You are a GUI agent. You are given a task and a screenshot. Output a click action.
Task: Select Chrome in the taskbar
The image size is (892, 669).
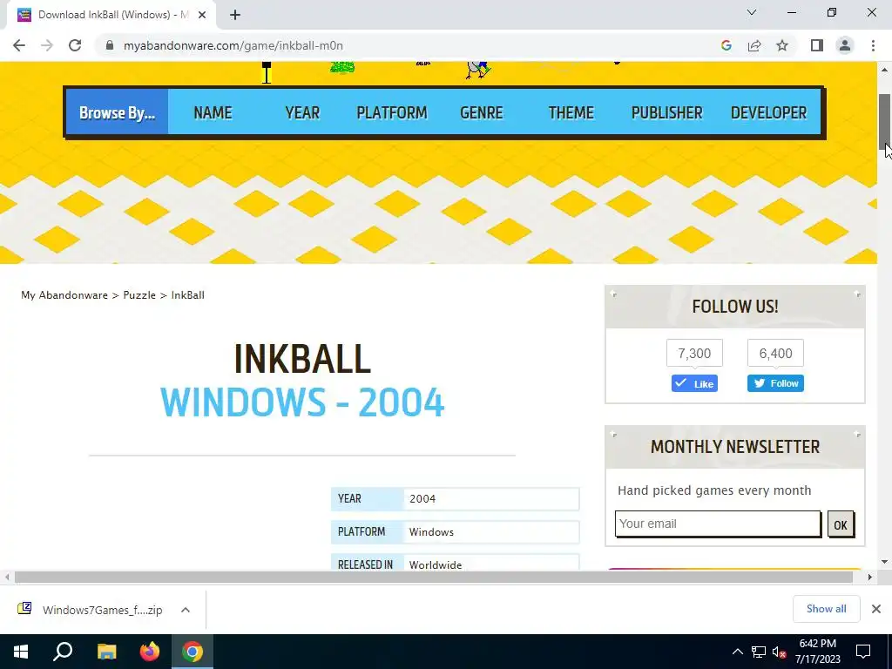pos(193,652)
